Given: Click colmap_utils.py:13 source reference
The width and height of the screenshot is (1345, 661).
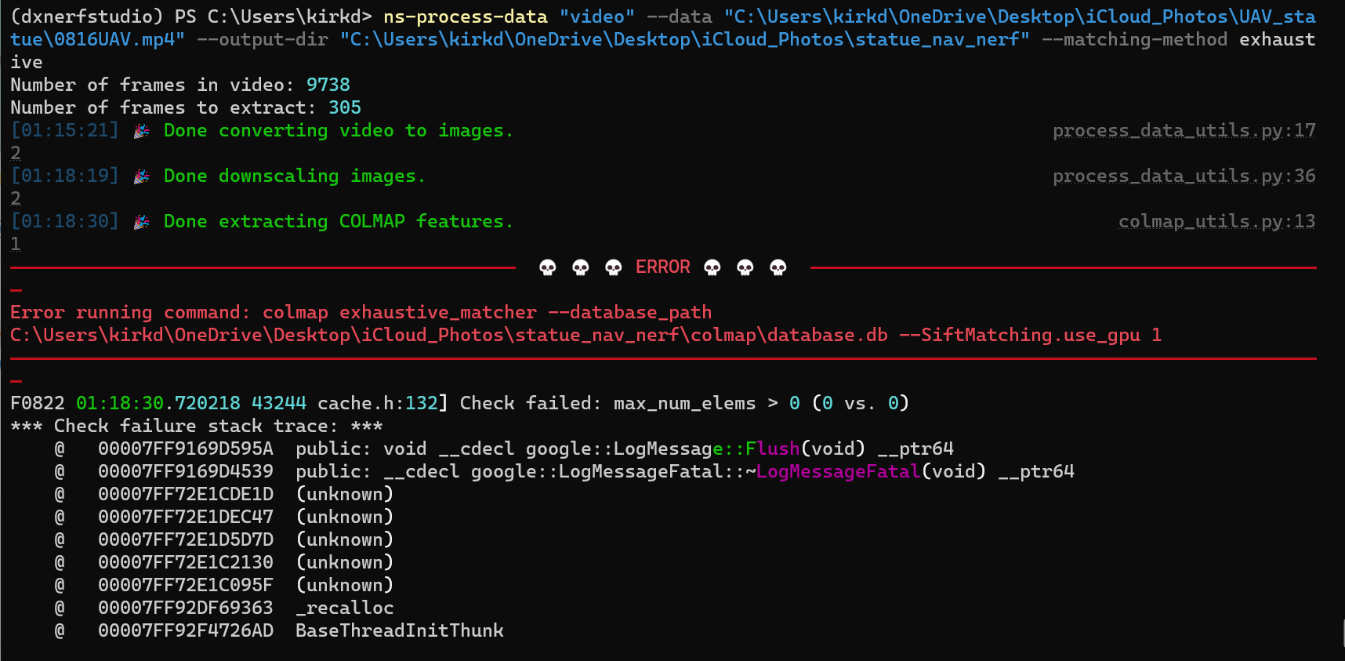Looking at the screenshot, I should [x=1217, y=221].
